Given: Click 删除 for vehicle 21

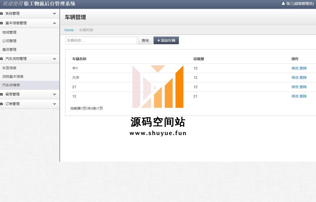Looking at the screenshot, I should coord(303,87).
